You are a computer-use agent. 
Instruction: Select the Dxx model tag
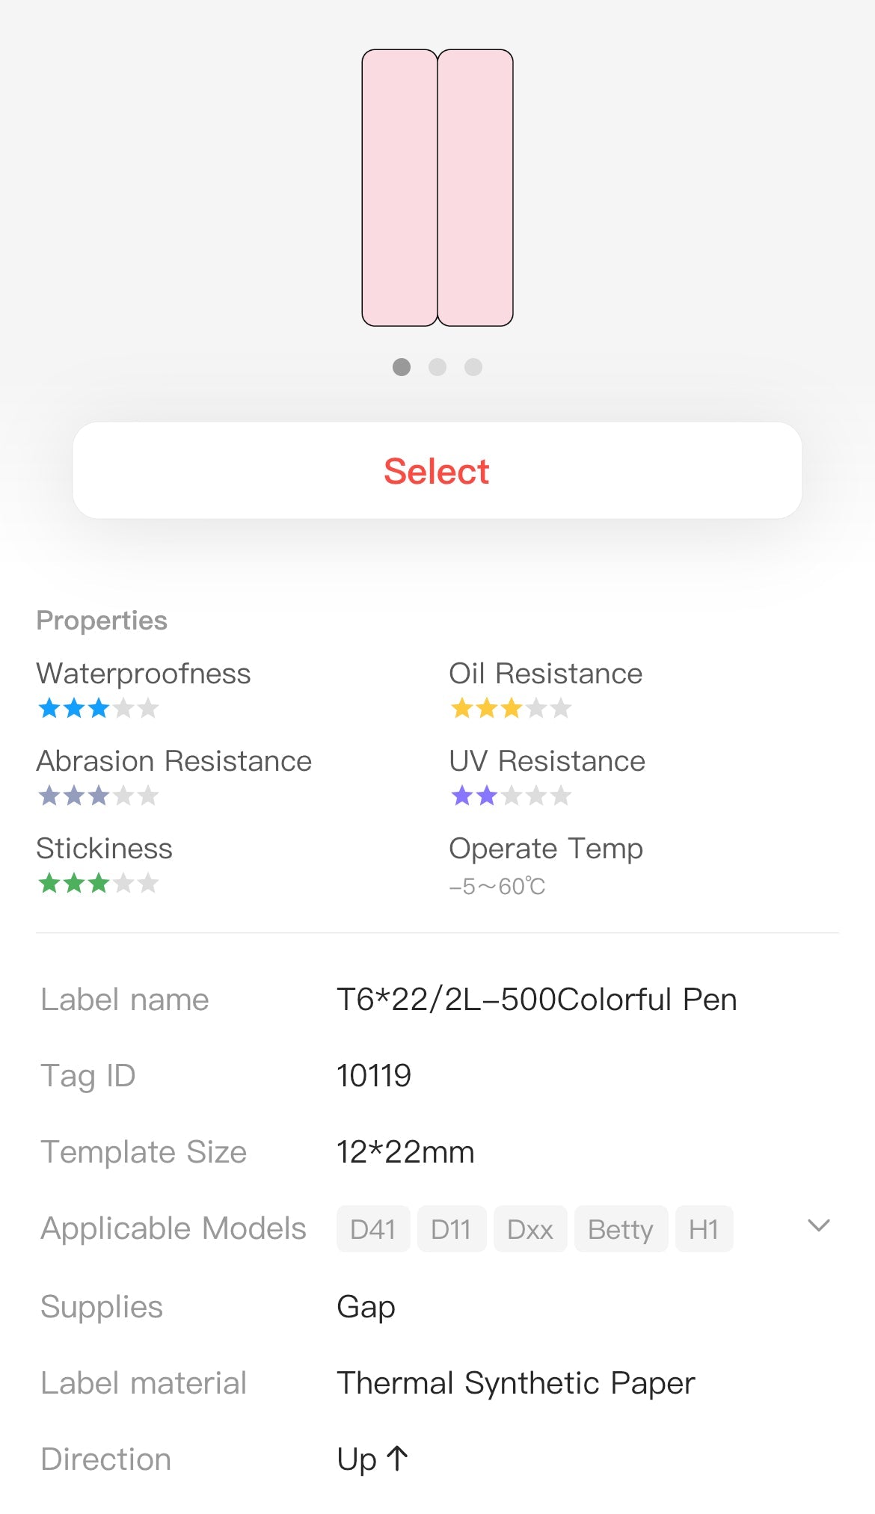click(x=529, y=1229)
